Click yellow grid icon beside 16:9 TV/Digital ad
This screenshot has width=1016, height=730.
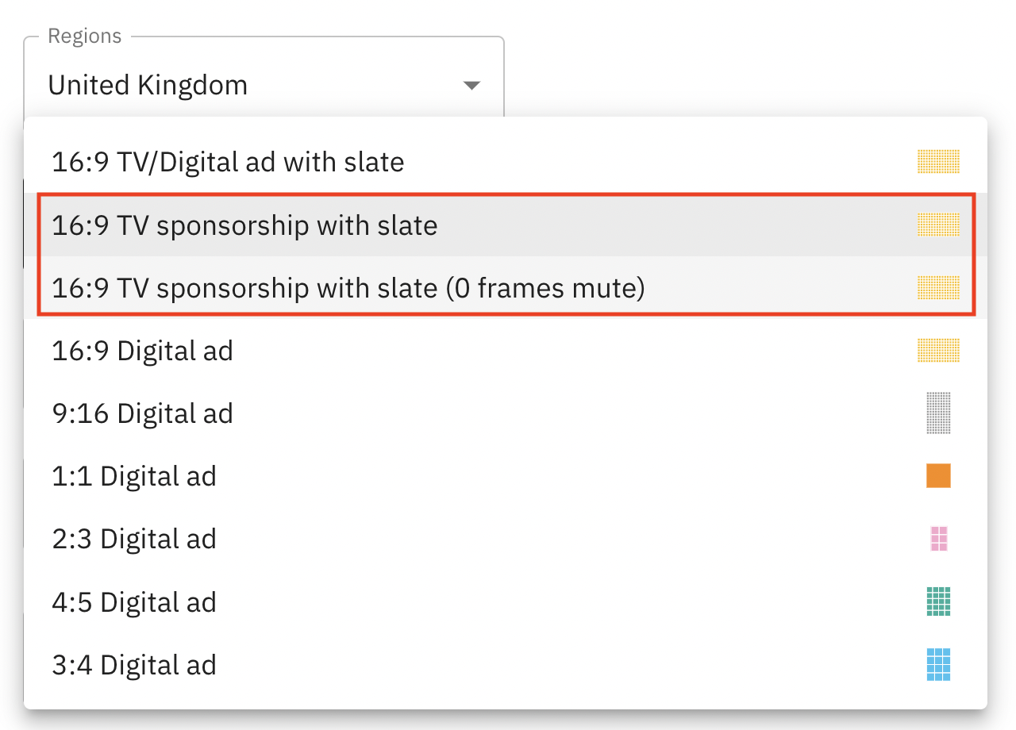(x=938, y=162)
